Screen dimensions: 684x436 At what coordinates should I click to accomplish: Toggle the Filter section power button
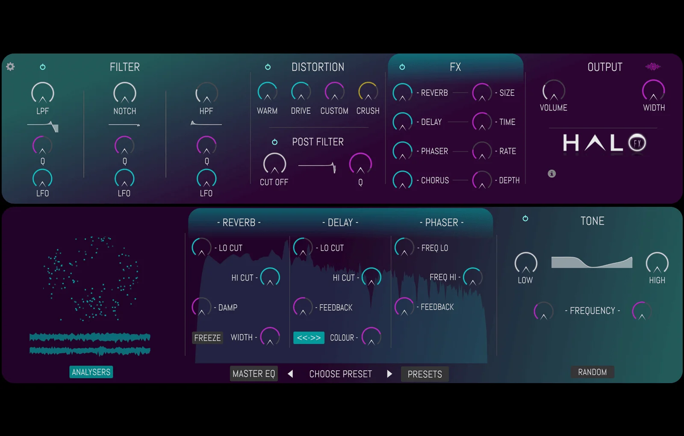(x=43, y=67)
